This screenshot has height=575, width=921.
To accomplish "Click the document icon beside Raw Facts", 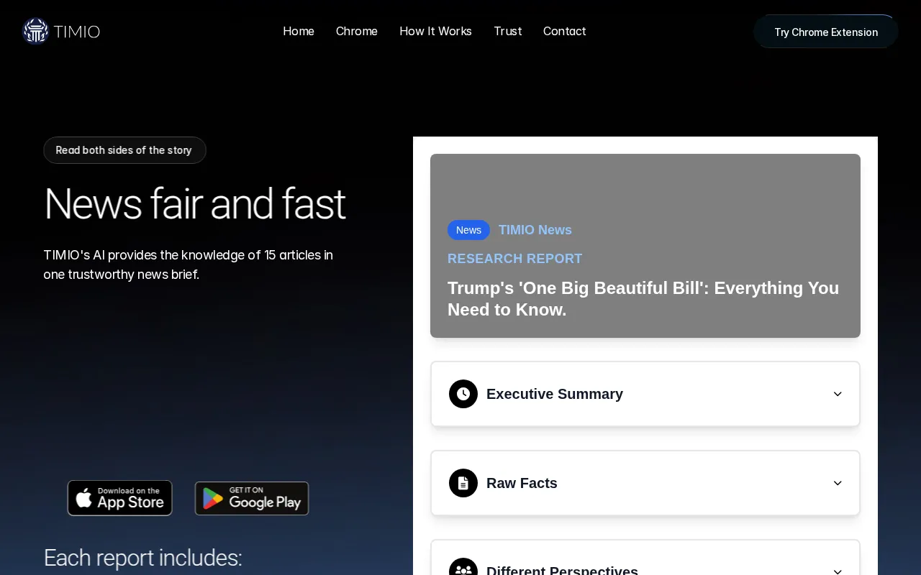I will 463,483.
